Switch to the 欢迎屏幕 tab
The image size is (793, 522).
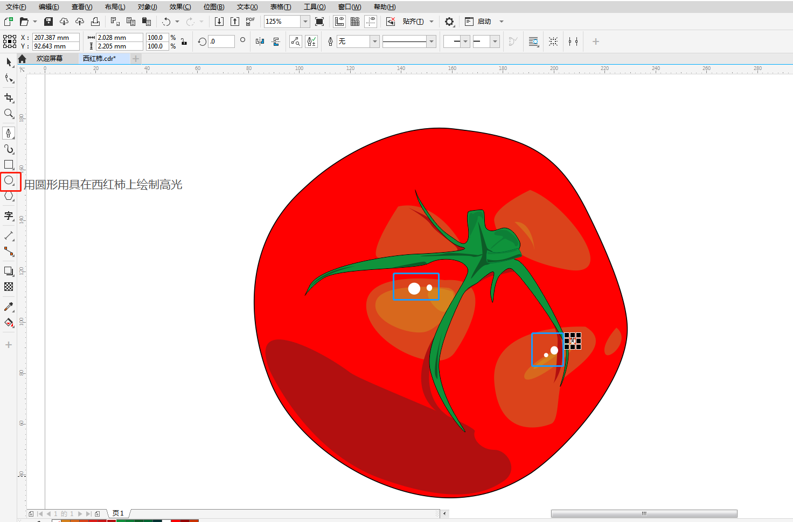pyautogui.click(x=50, y=58)
